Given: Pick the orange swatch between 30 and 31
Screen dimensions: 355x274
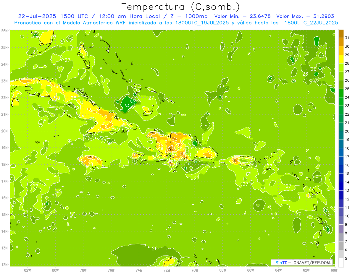Looking at the screenshot, I should [x=341, y=42].
